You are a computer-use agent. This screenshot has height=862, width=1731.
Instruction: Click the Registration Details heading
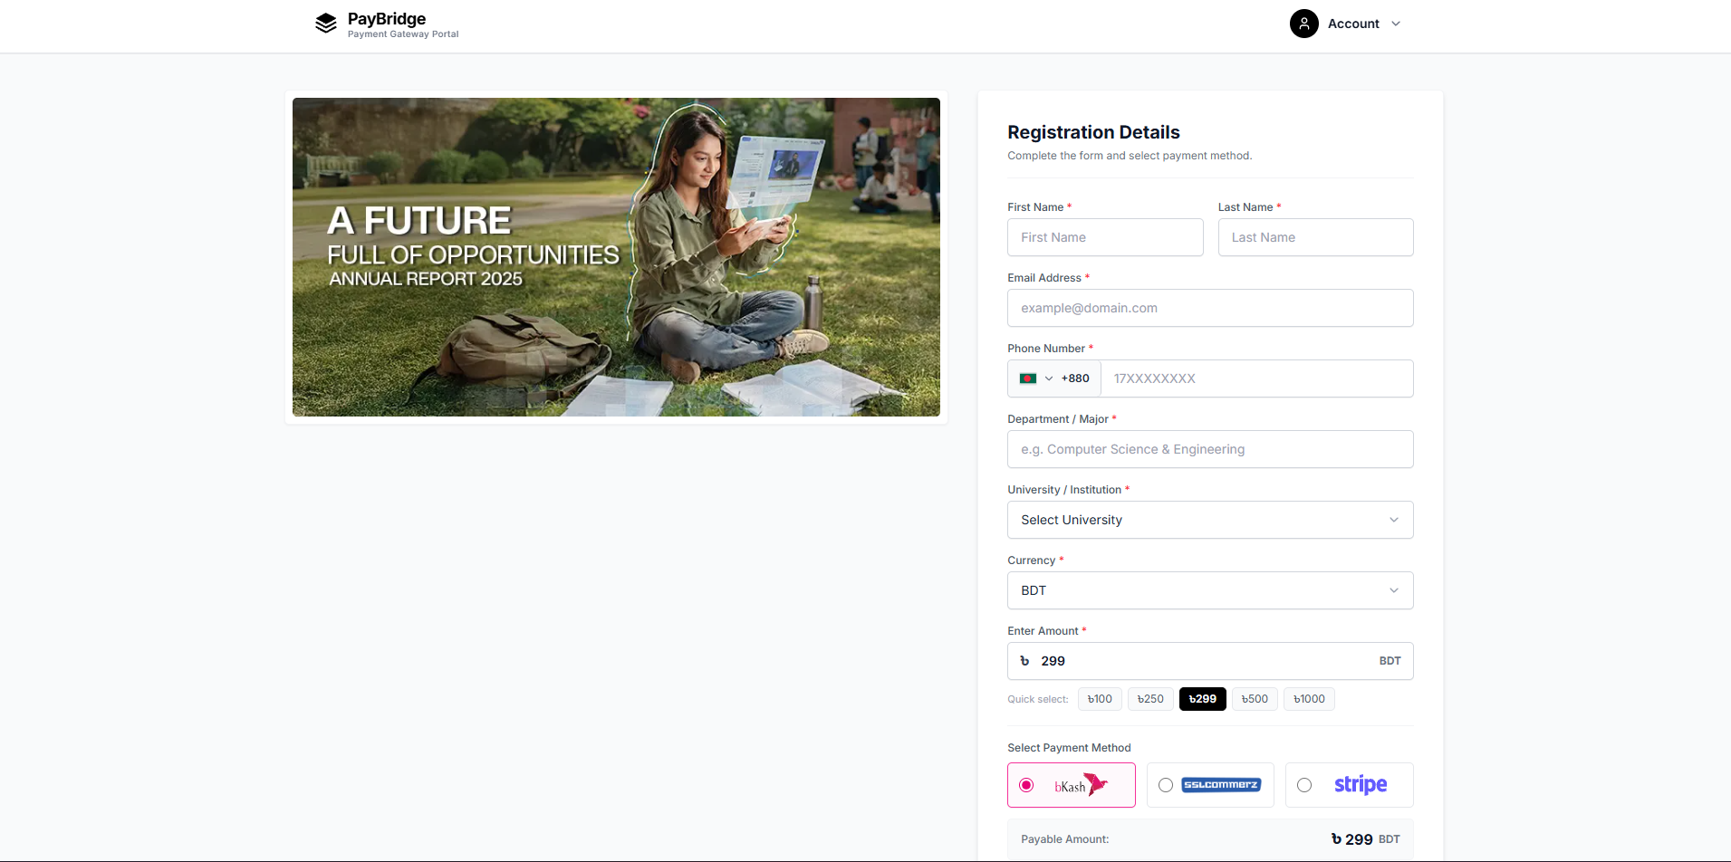point(1093,132)
